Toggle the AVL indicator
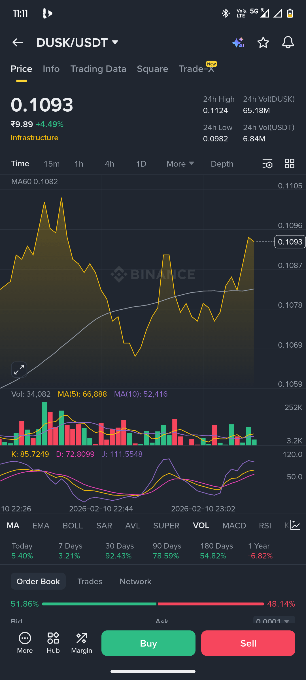This screenshot has height=680, width=306. pyautogui.click(x=133, y=526)
